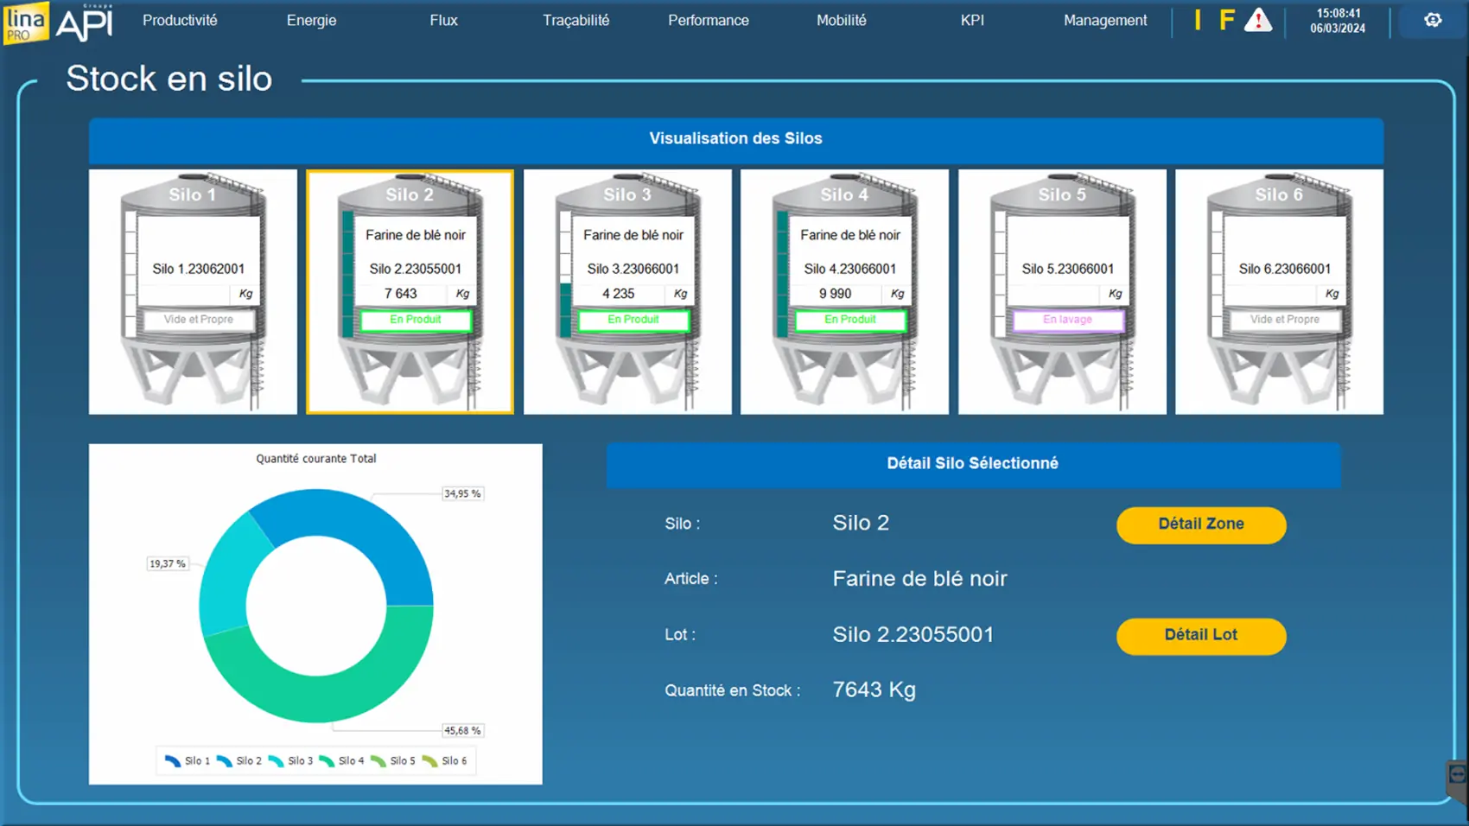Open the side panel tab icon
The width and height of the screenshot is (1469, 826).
1457,776
